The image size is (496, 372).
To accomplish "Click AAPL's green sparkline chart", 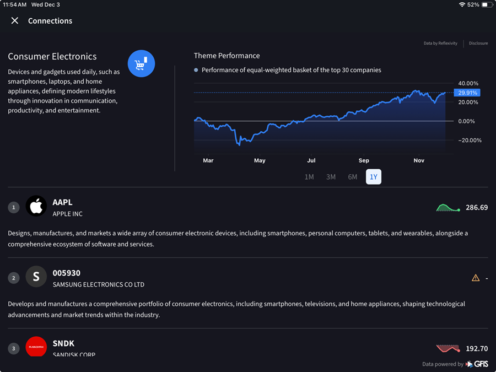I will tap(448, 207).
